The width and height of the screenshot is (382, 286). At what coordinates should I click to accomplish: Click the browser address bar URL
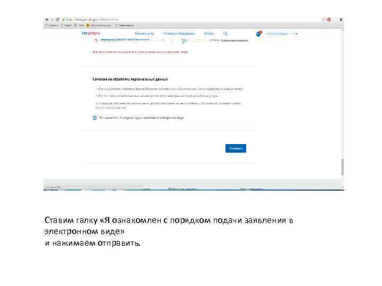92,20
